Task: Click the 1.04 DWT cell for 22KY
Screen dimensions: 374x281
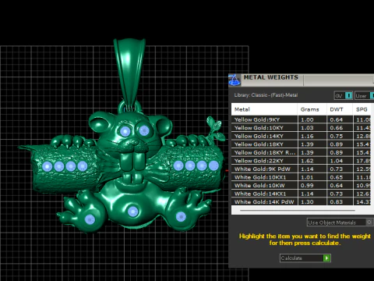Action: [x=340, y=161]
